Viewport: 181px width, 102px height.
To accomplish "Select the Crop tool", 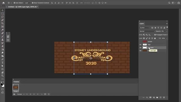I will click(x=3, y=23).
